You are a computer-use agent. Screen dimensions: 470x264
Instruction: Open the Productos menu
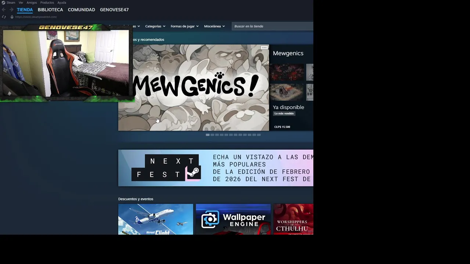[47, 3]
